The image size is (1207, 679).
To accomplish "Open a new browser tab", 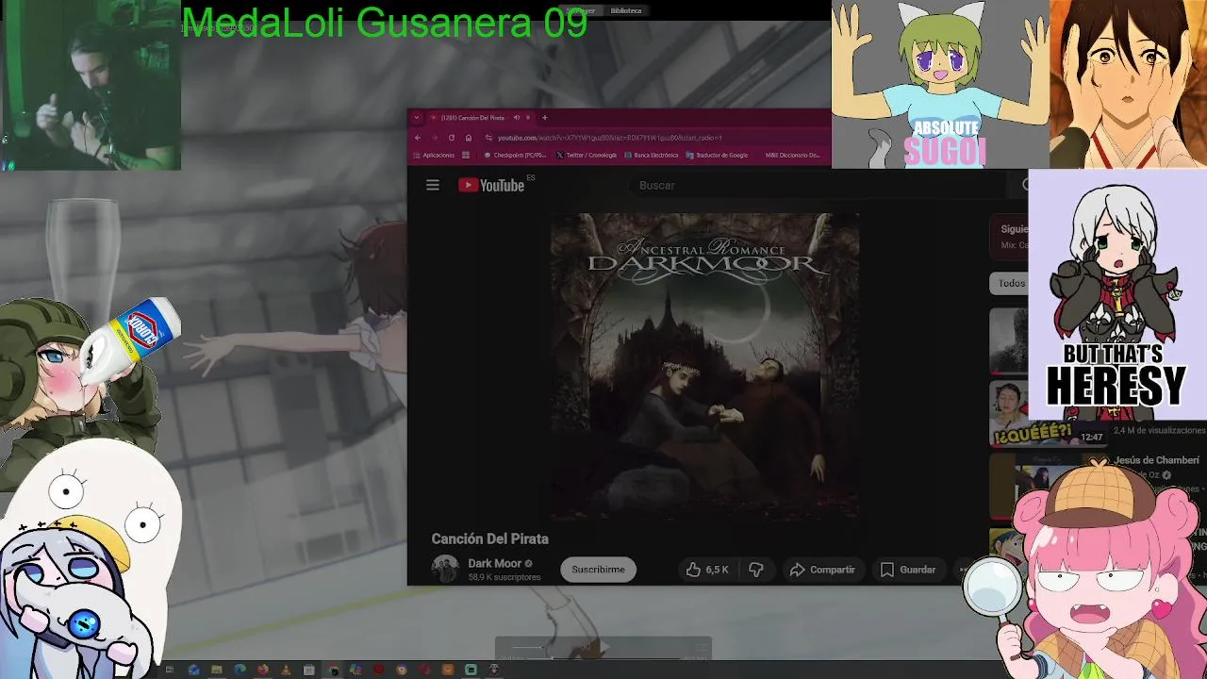I will 545,118.
